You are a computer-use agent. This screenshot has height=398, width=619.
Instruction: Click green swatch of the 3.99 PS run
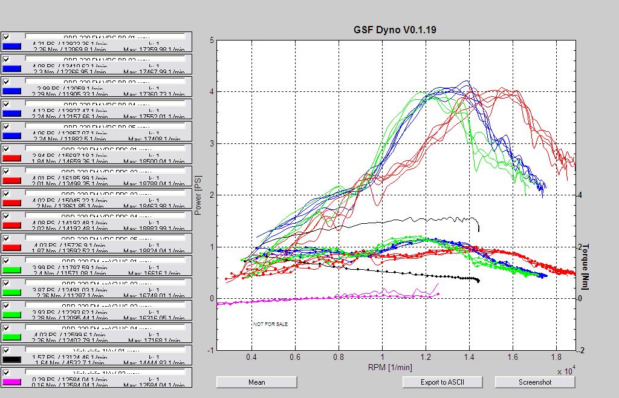click(x=12, y=270)
